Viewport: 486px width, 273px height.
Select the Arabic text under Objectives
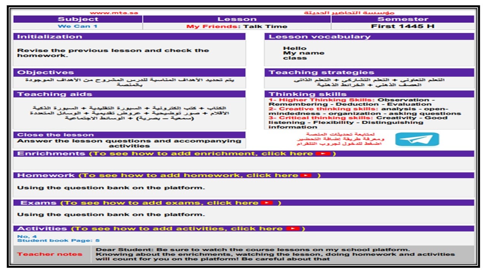129,83
